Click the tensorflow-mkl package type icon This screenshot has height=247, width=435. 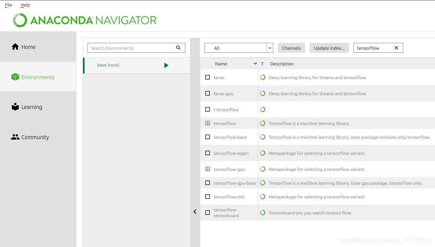(263, 197)
